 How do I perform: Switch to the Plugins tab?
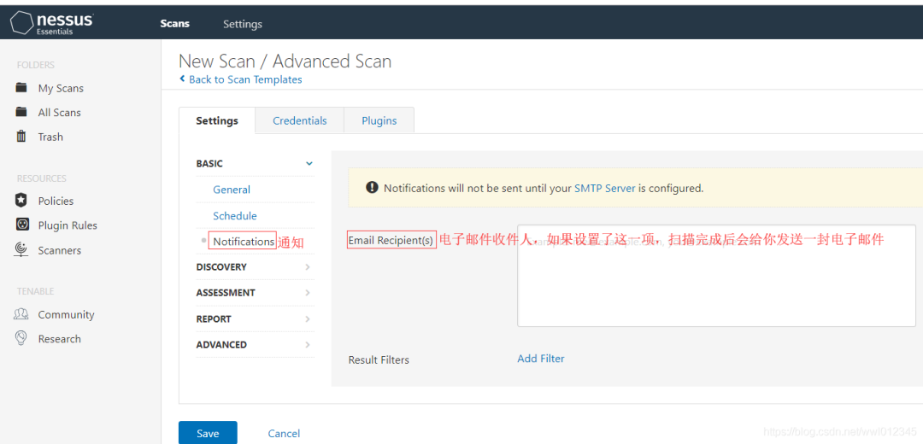pyautogui.click(x=379, y=120)
